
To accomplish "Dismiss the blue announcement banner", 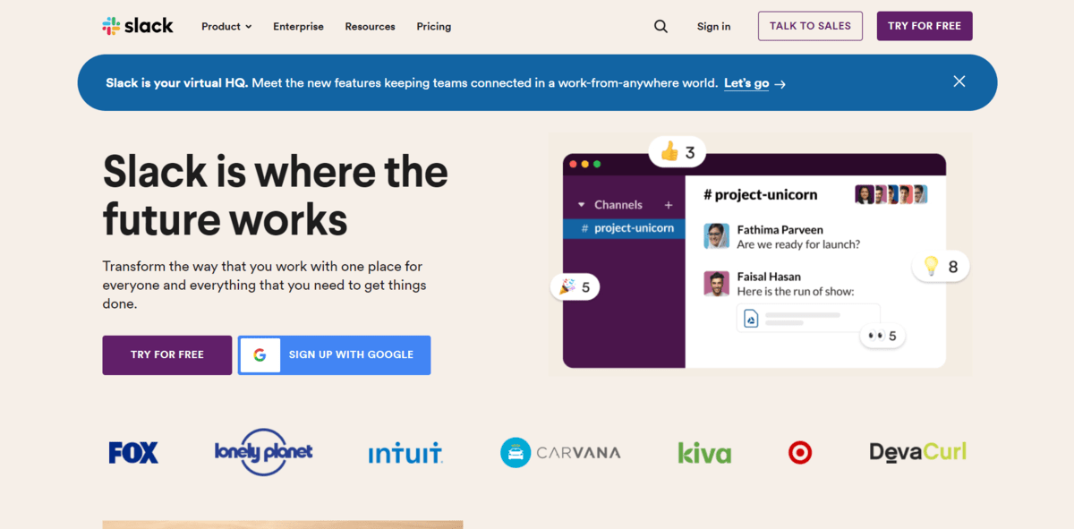I will click(x=959, y=81).
